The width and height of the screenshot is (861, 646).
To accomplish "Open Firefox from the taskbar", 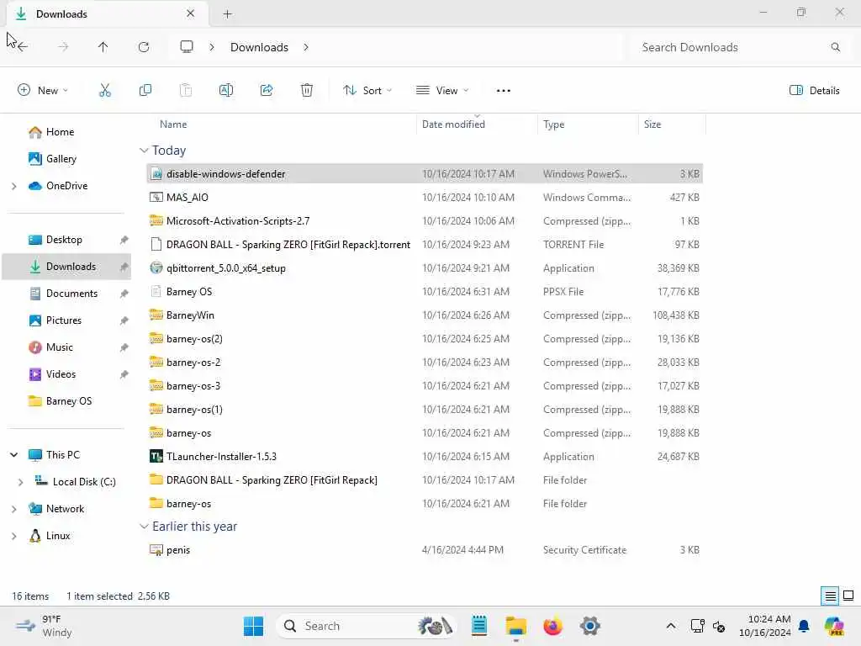I will [x=553, y=626].
